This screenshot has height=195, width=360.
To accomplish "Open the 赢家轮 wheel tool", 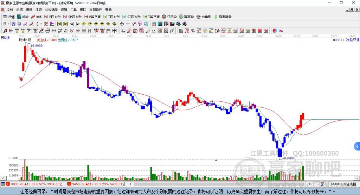I will click(x=187, y=17).
